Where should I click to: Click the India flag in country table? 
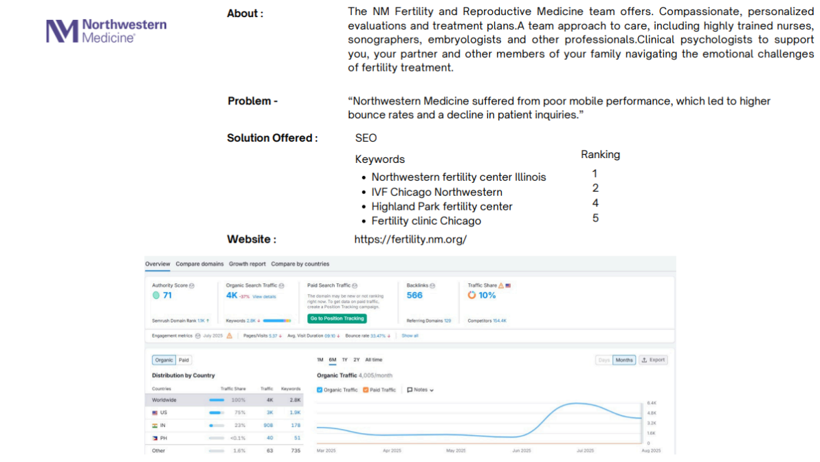(x=155, y=426)
